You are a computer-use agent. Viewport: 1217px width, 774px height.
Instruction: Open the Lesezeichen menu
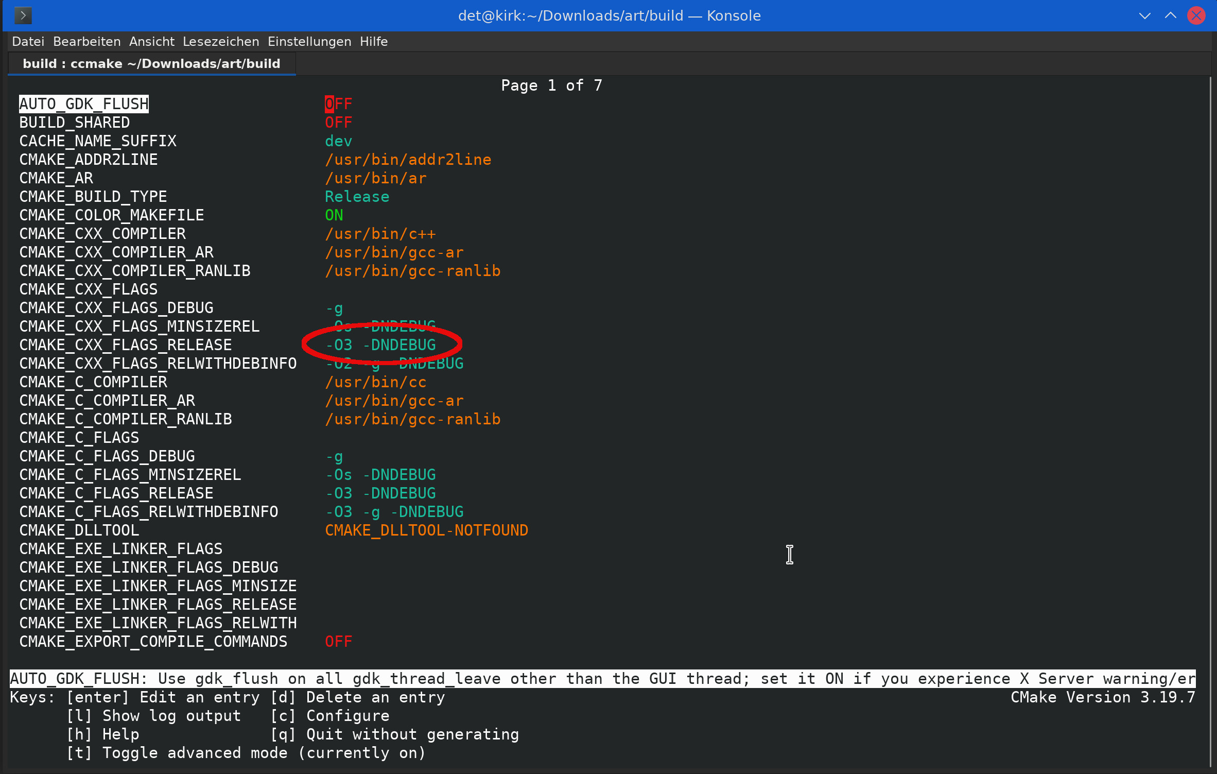(x=221, y=42)
